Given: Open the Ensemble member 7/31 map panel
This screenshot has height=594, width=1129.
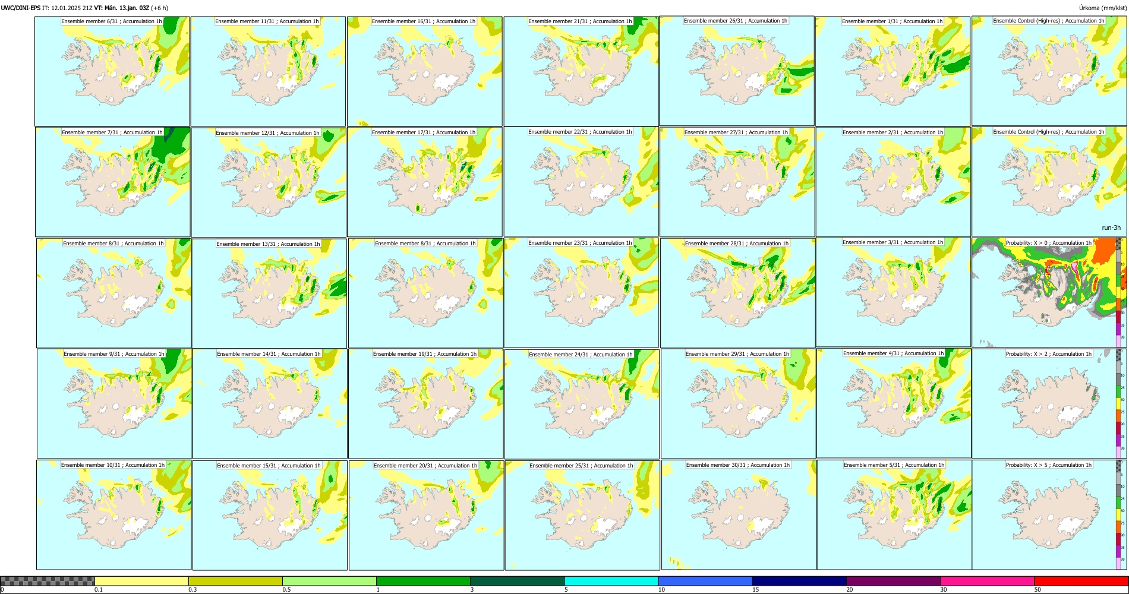Looking at the screenshot, I should click(x=113, y=182).
